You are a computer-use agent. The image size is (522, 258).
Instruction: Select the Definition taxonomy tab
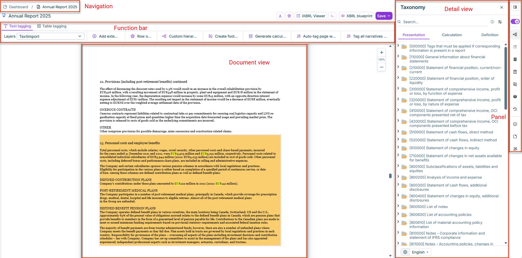(490, 35)
